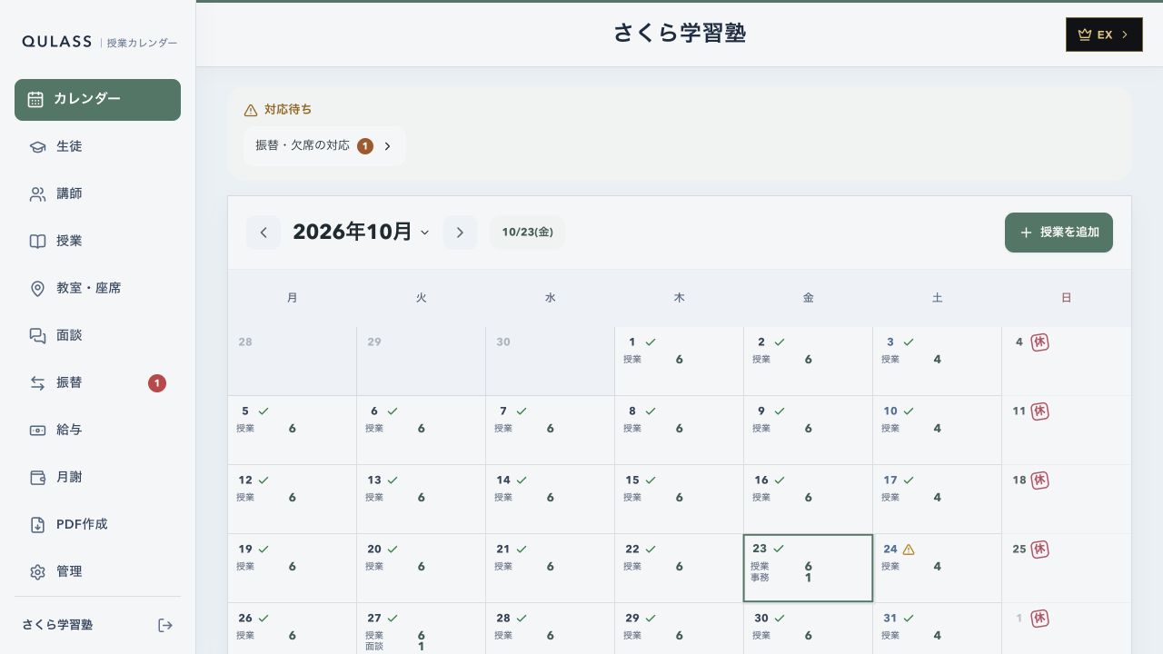Click the 振替 swap arrows icon

37,382
